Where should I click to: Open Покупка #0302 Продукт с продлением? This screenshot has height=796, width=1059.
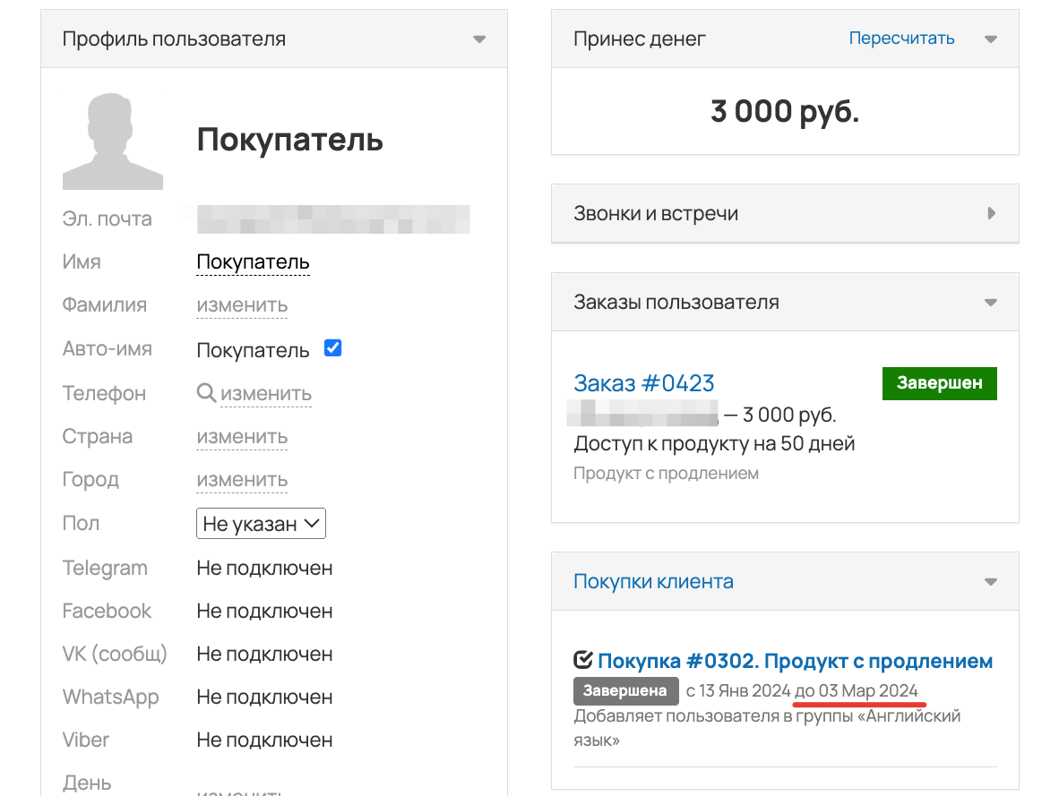[x=795, y=660]
